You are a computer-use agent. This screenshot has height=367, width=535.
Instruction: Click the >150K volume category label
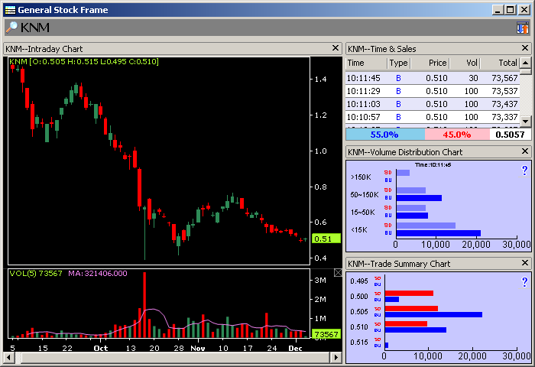pyautogui.click(x=361, y=177)
